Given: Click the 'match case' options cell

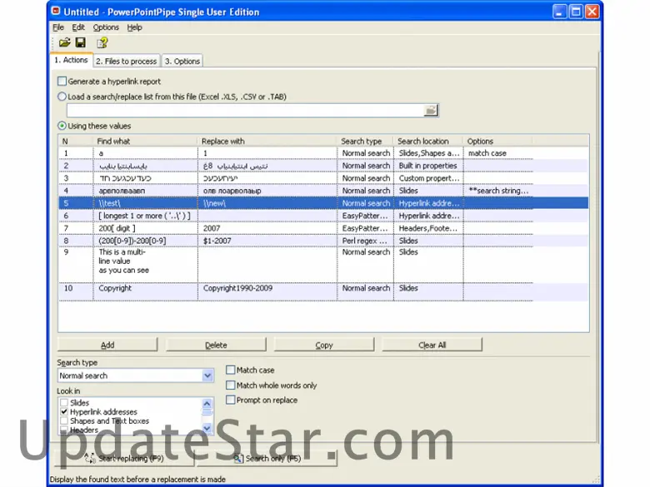Looking at the screenshot, I should pyautogui.click(x=498, y=153).
